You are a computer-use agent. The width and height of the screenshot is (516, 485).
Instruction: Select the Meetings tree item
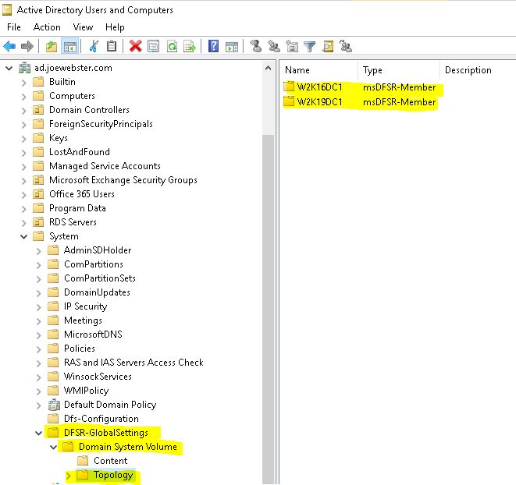point(83,320)
